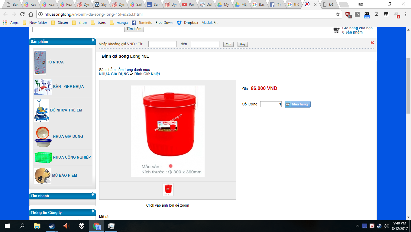Image resolution: width=411 pixels, height=232 pixels.
Task: Switch to the Google Drive 'My' tab
Action: (x=223, y=5)
